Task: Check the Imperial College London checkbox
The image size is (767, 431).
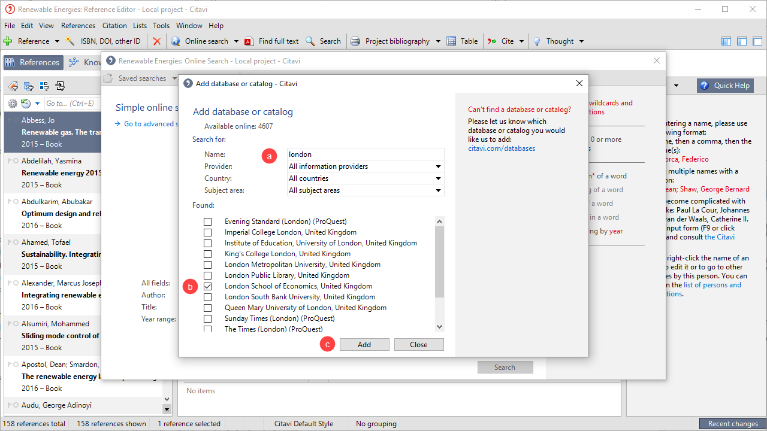Action: [207, 232]
